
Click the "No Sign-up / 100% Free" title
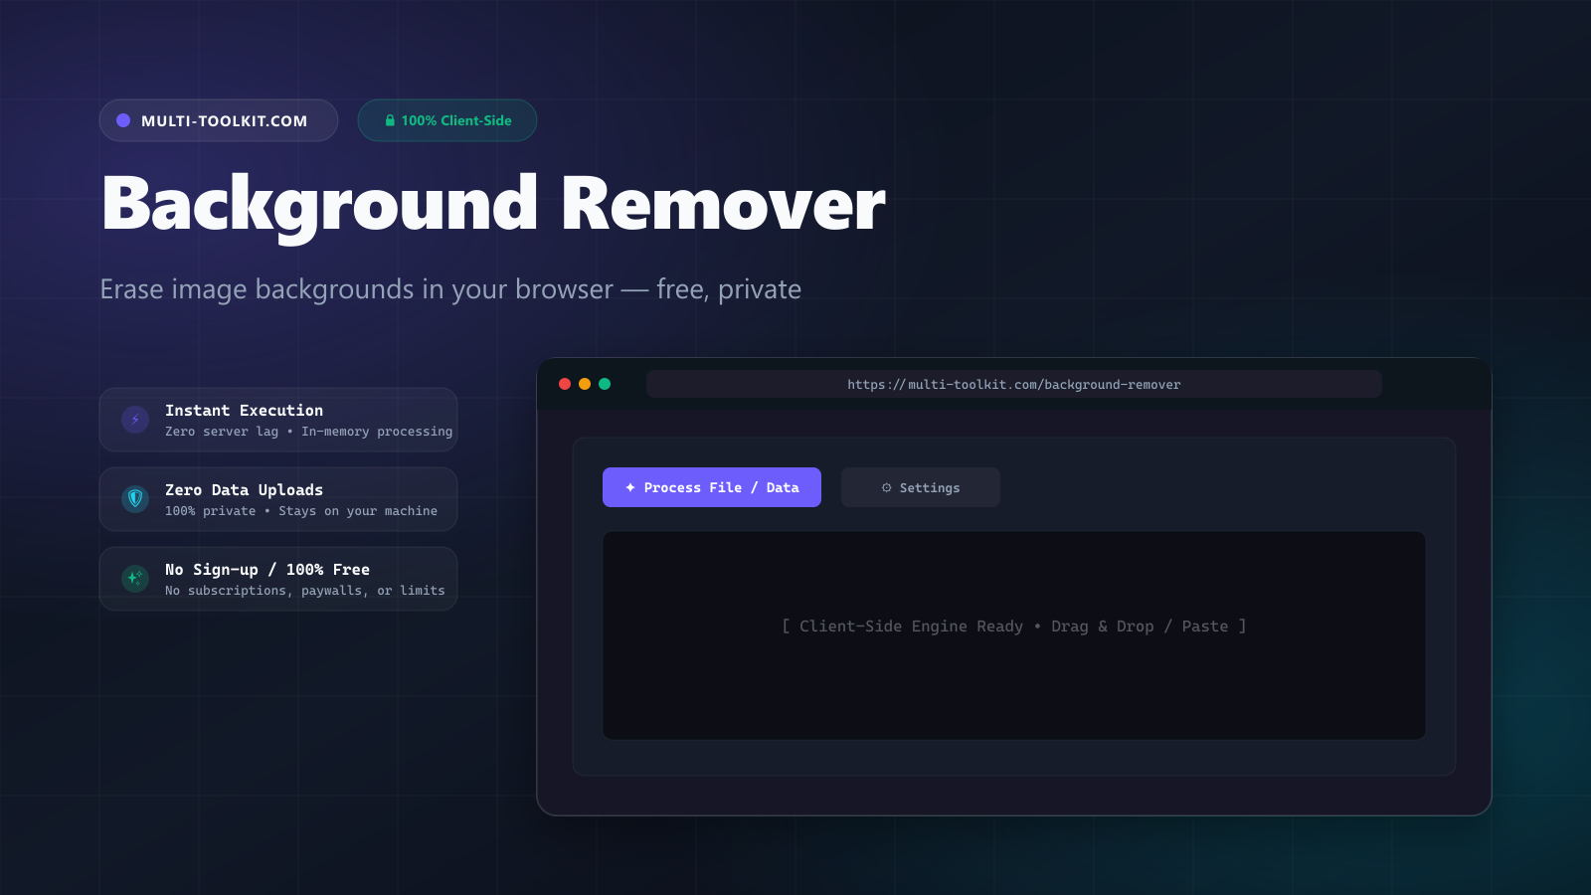coord(267,570)
